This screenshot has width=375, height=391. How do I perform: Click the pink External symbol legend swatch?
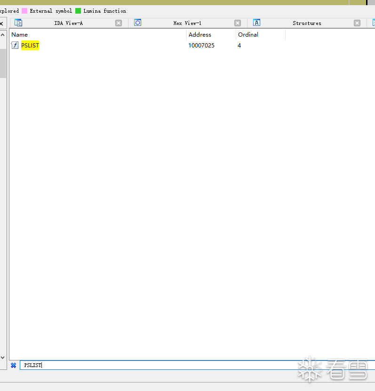coord(24,11)
